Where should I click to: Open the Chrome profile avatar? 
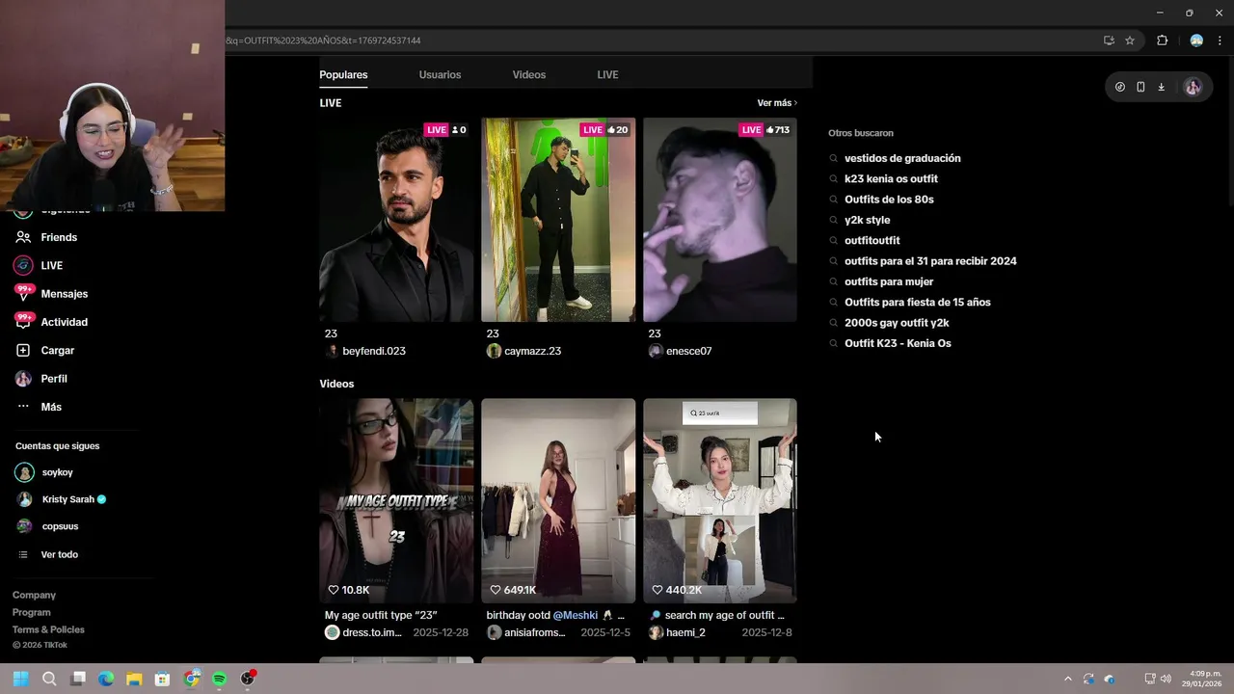[1196, 40]
